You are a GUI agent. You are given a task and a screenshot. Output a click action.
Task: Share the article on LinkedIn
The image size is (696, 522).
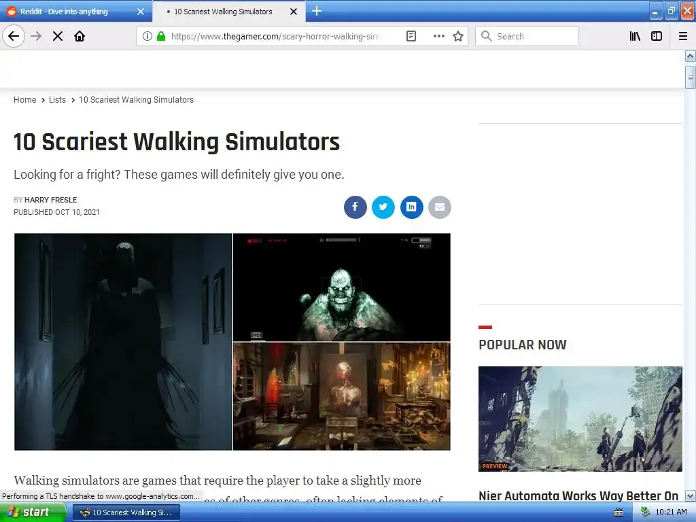[x=411, y=207]
